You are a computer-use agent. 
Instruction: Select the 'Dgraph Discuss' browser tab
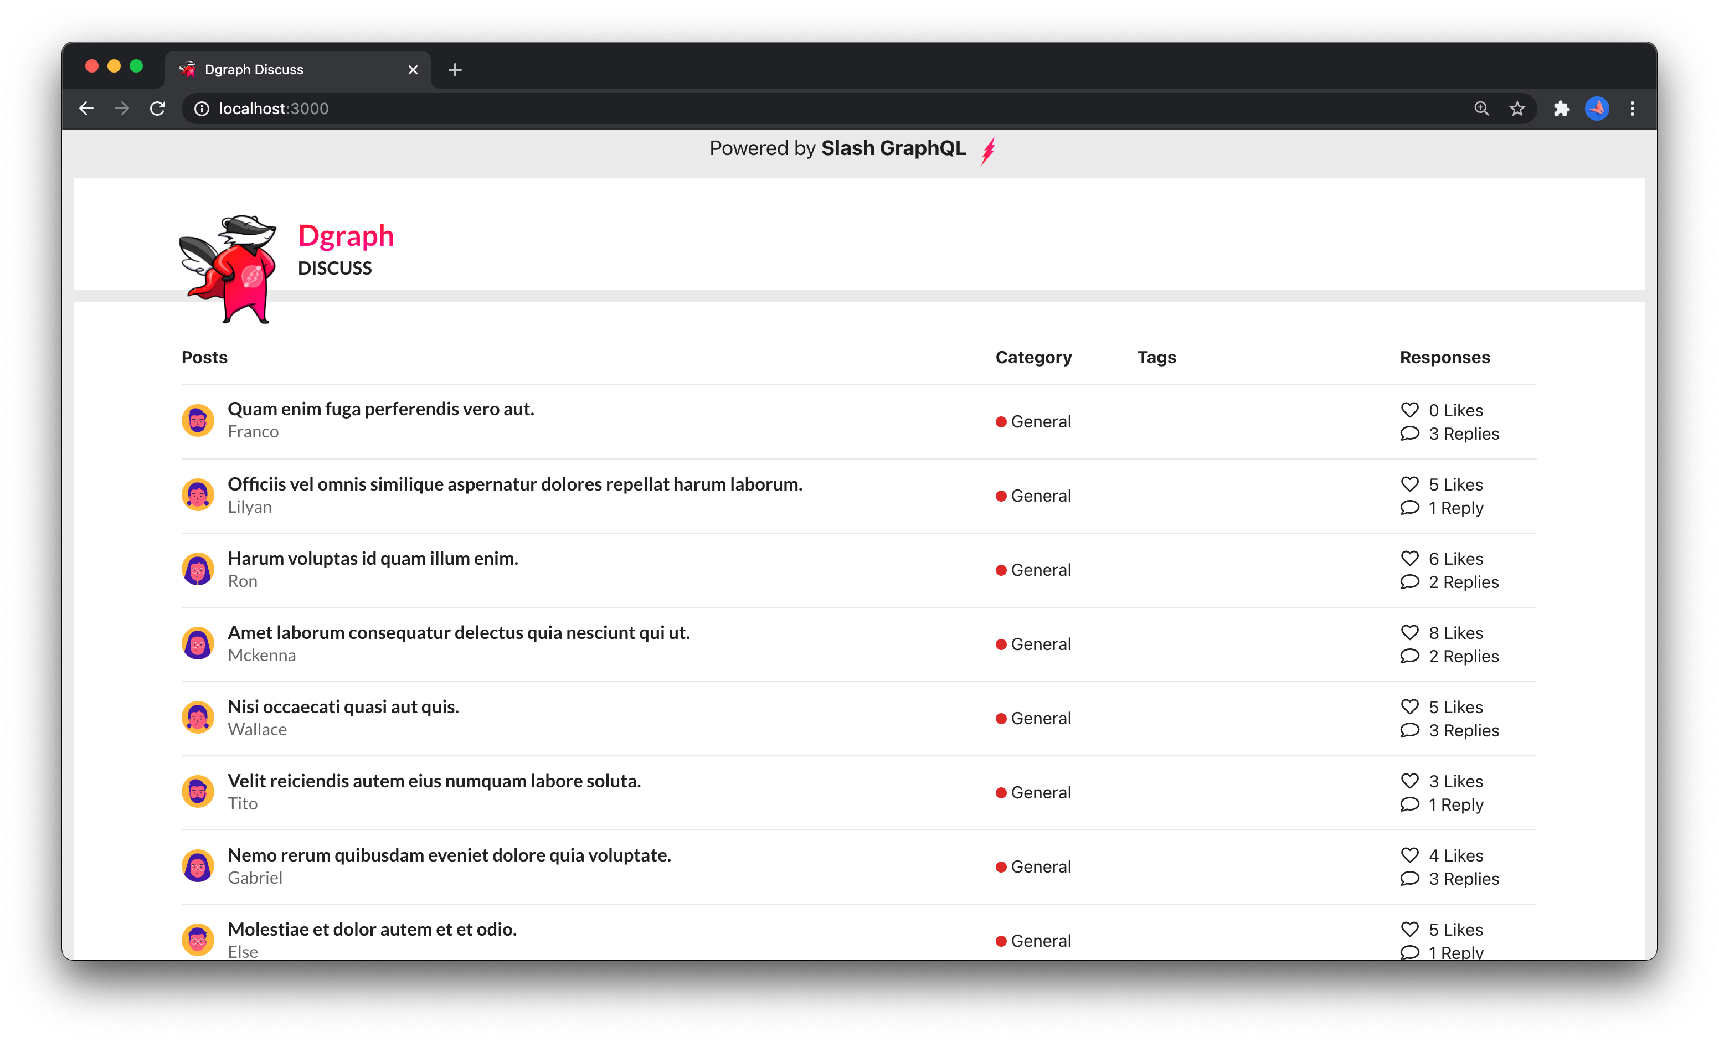pos(279,69)
